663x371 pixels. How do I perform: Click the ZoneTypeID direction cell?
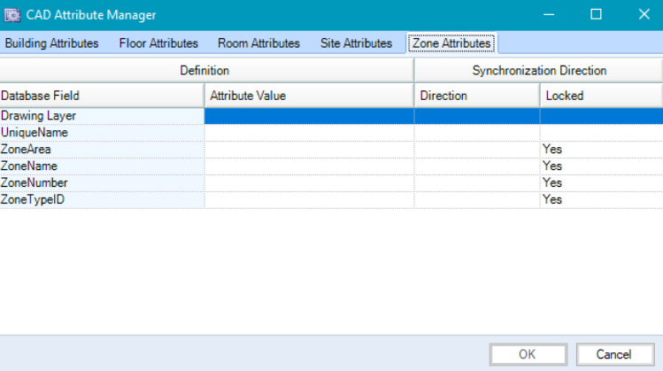click(x=476, y=200)
